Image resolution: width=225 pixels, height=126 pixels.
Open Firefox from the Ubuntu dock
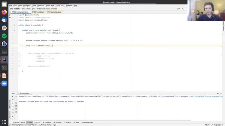(4, 12)
